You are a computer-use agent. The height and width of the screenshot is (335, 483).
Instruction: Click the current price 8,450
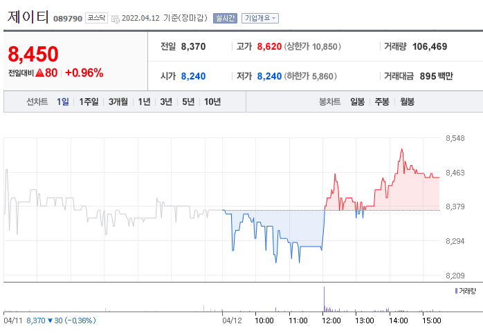tap(33, 54)
